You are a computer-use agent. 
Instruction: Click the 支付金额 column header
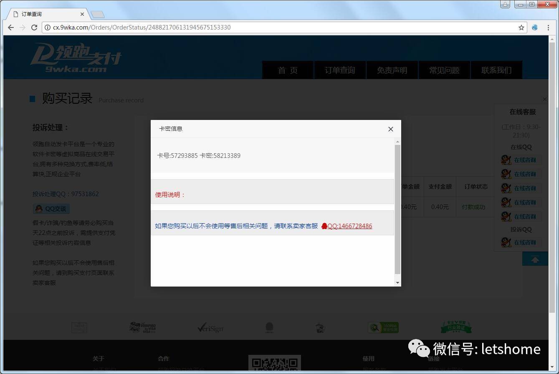click(440, 187)
